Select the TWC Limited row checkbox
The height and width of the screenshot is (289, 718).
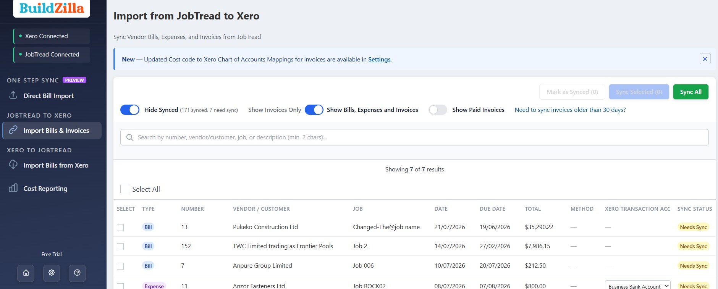pyautogui.click(x=120, y=246)
